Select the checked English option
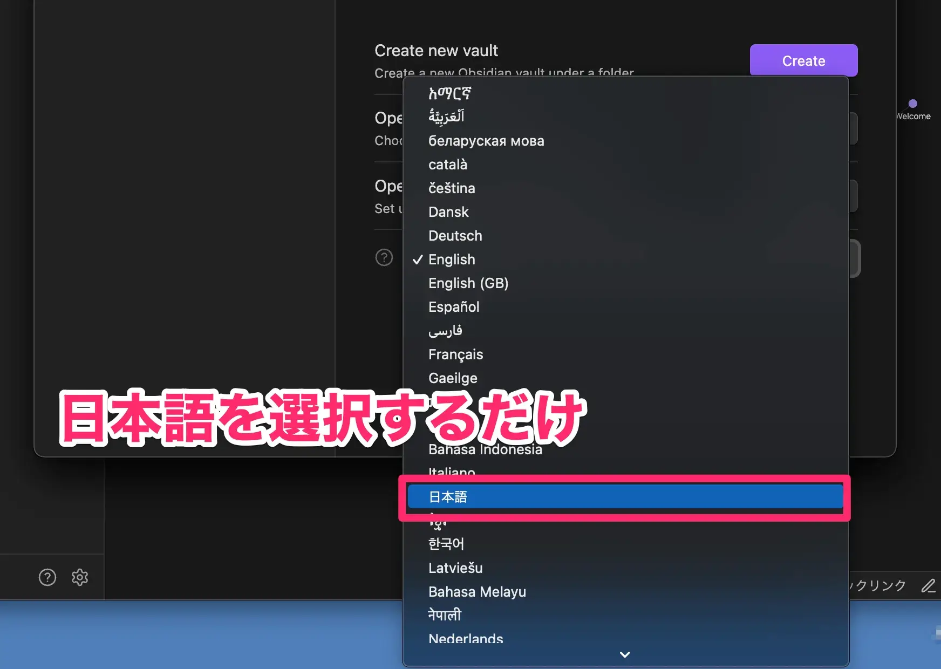941x669 pixels. pyautogui.click(x=626, y=260)
